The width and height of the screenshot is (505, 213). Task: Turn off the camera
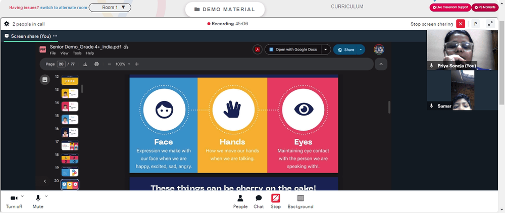coord(14,202)
